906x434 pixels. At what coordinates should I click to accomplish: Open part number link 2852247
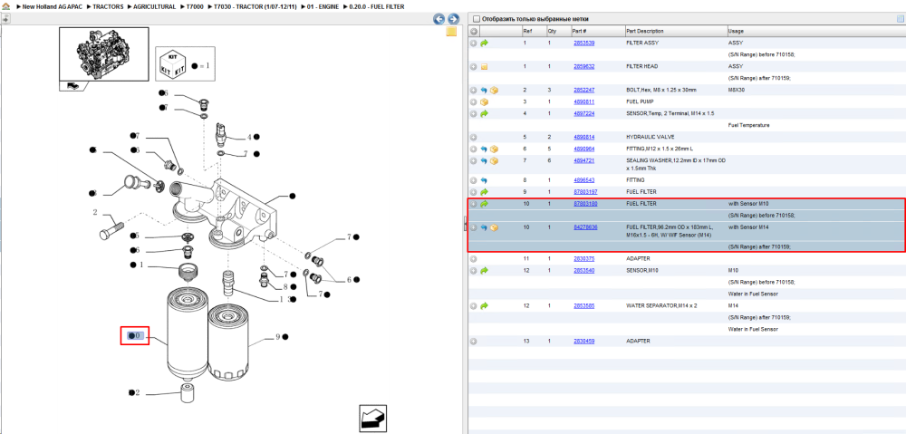click(x=583, y=90)
